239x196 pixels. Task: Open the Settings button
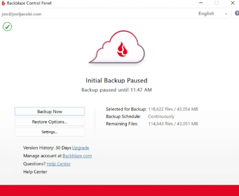(50, 132)
